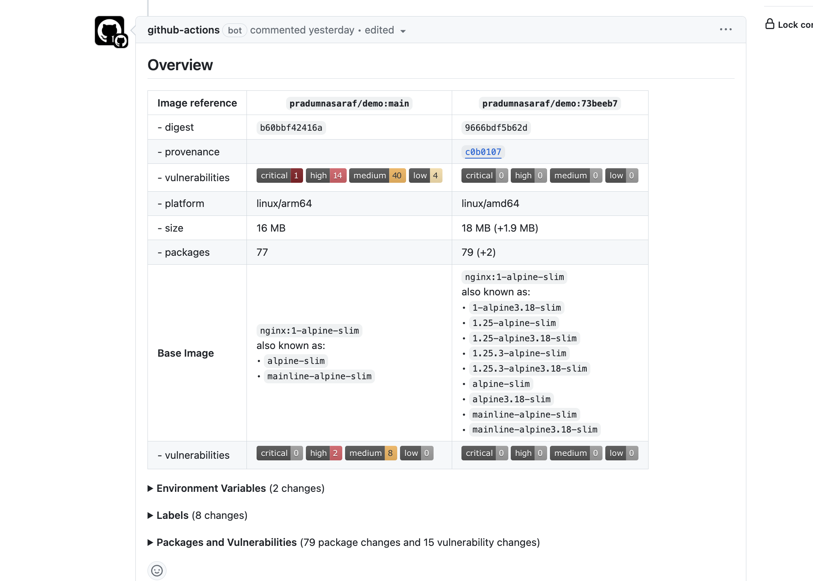Open the comment options kebab menu
Image resolution: width=813 pixels, height=581 pixels.
[726, 29]
